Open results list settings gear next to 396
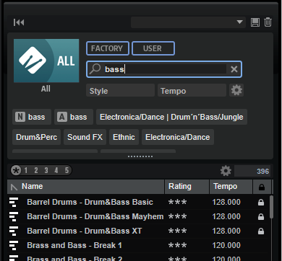This screenshot has height=261, width=282. pyautogui.click(x=226, y=171)
